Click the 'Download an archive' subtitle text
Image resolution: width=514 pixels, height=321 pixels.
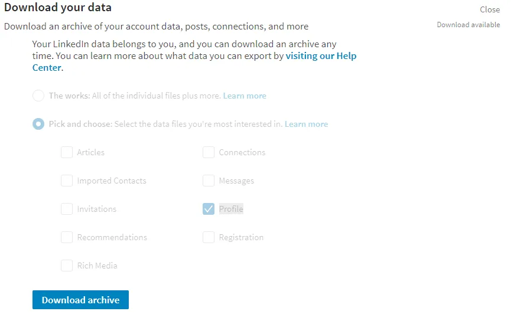(156, 27)
